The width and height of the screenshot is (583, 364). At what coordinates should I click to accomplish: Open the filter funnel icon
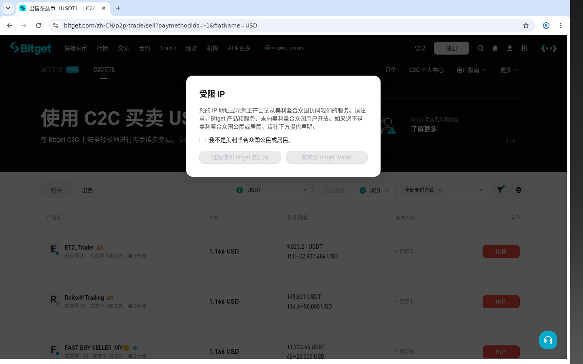500,190
